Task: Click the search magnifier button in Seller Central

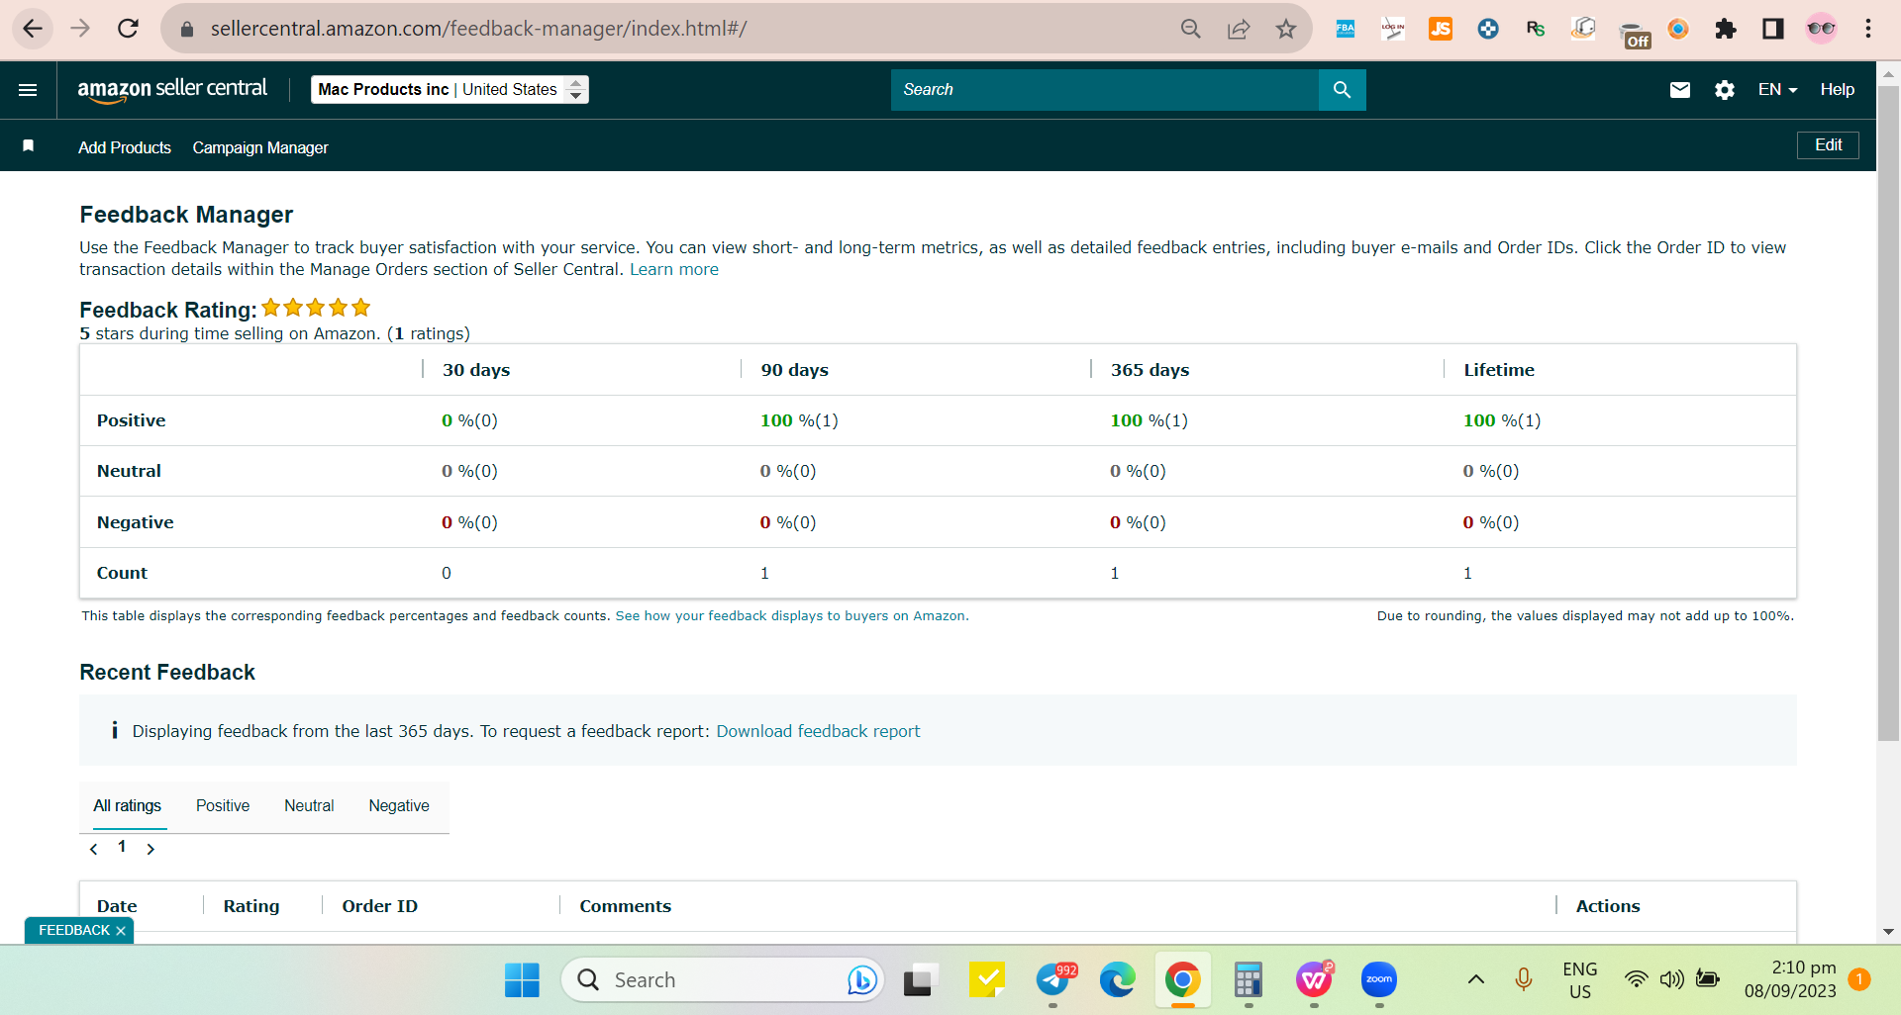Action: [x=1342, y=90]
